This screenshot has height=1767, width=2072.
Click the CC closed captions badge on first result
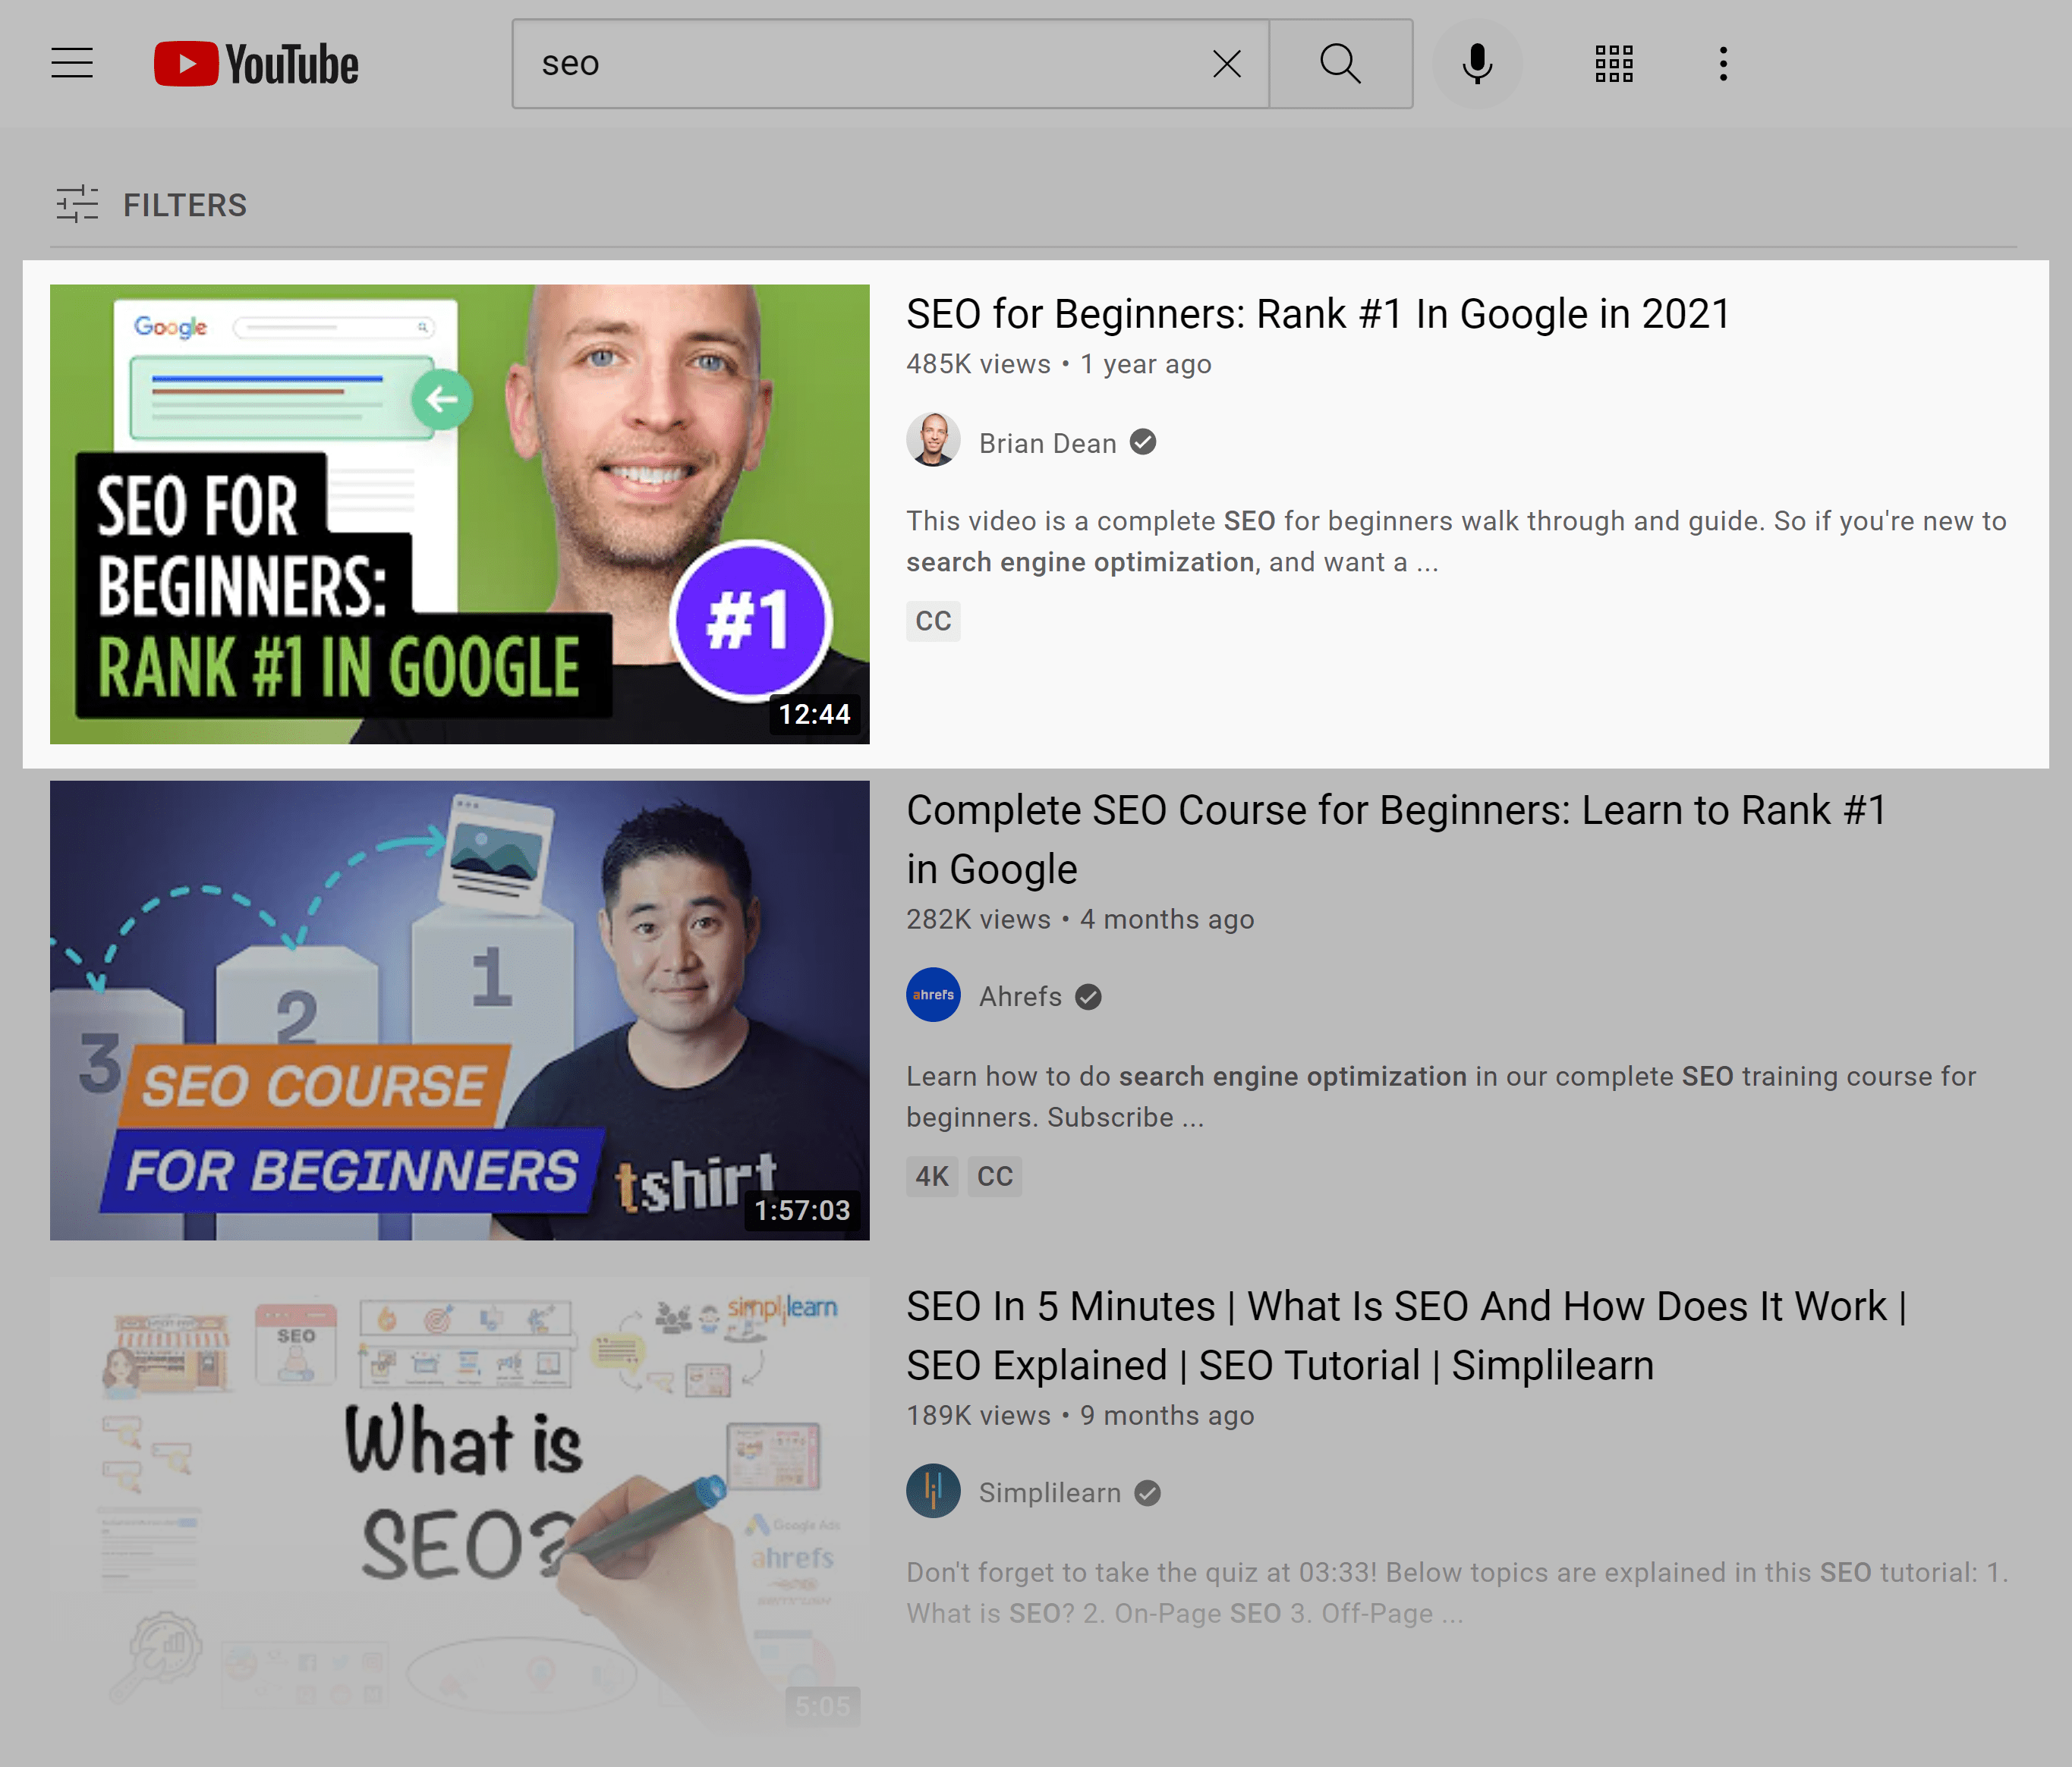pyautogui.click(x=933, y=619)
